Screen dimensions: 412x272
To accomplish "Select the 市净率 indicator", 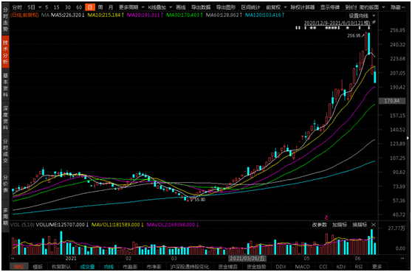I will coord(154,267).
